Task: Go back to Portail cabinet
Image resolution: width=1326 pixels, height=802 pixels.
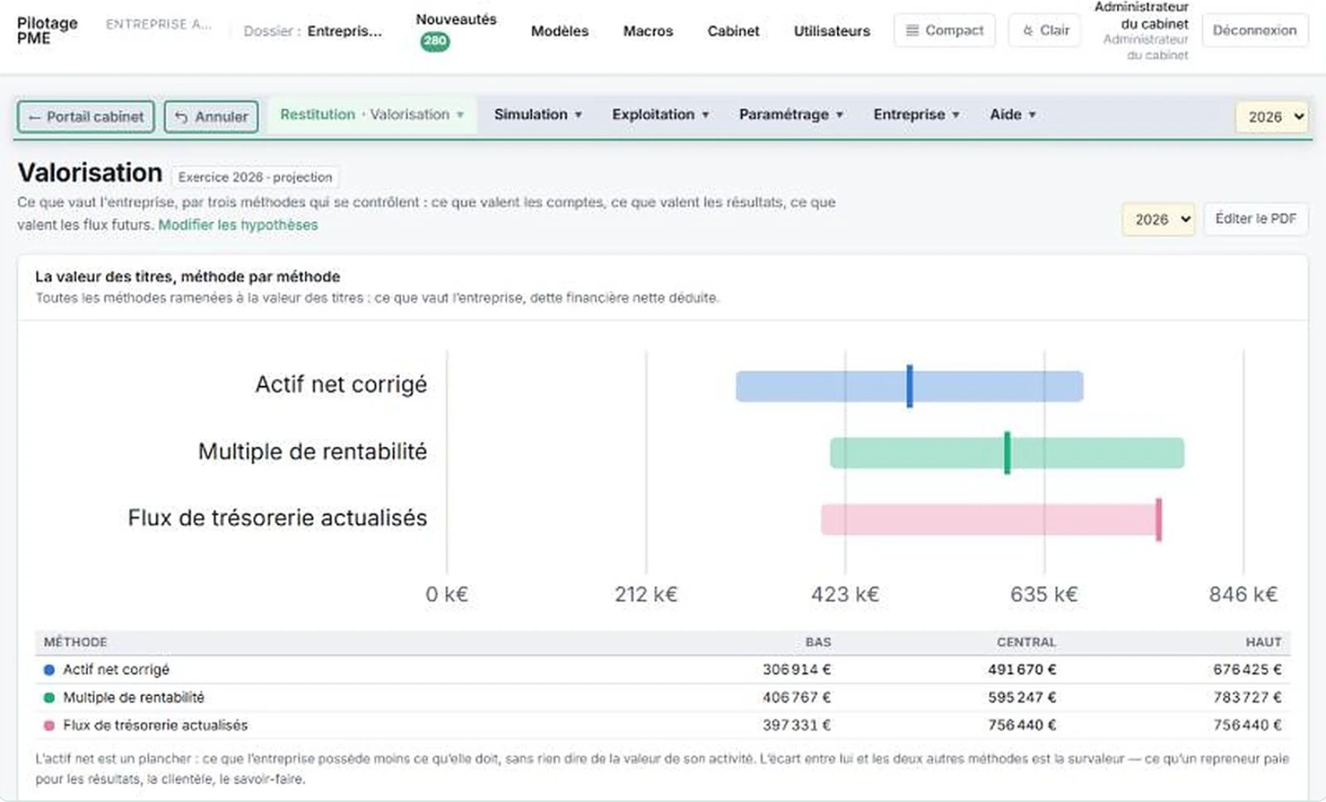Action: tap(86, 117)
